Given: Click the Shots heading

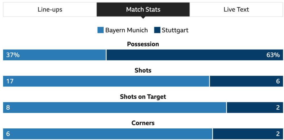Looking at the screenshot, I should tap(143, 71).
